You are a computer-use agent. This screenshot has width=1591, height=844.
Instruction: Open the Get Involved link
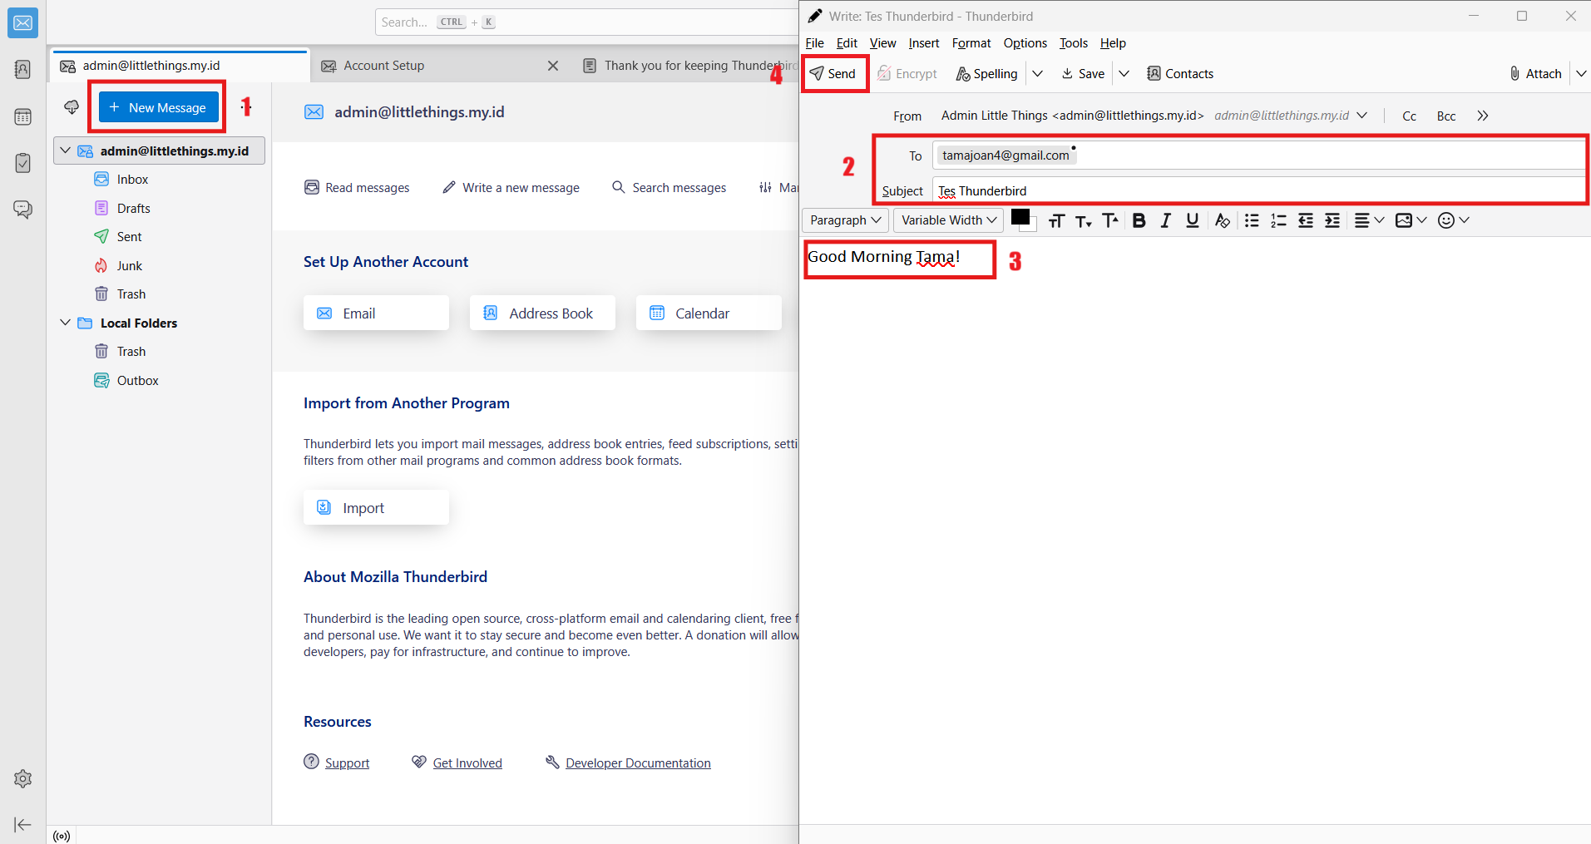(467, 763)
